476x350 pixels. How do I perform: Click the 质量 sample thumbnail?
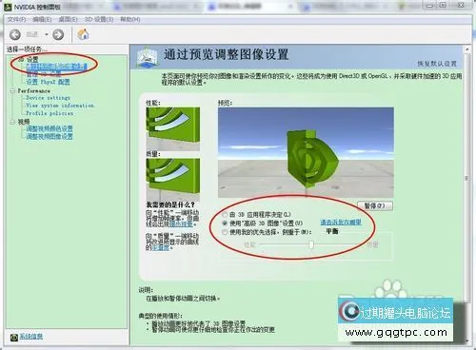172,179
